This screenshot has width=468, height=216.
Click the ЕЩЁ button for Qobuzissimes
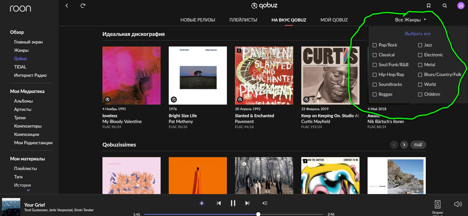click(x=418, y=145)
